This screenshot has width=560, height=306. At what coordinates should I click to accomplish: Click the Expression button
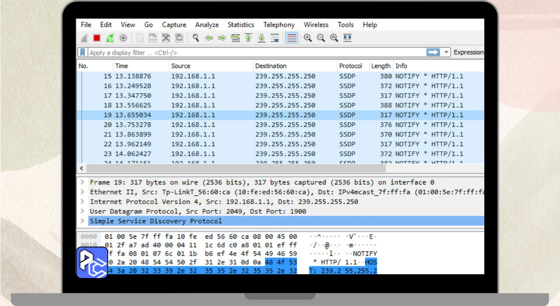coord(468,52)
